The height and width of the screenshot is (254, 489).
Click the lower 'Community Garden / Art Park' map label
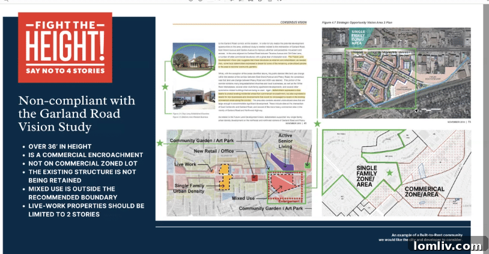(x=271, y=208)
